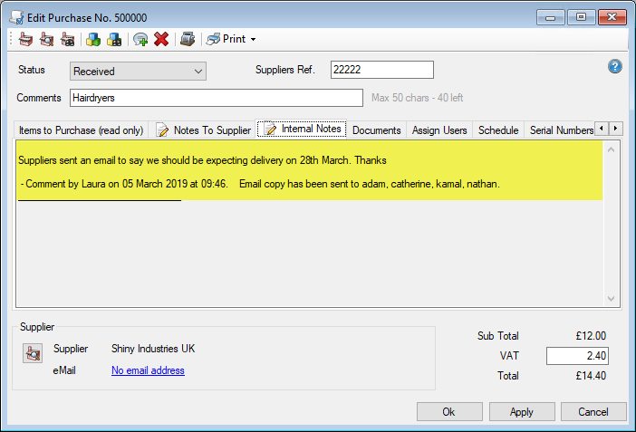Click the blocks icon with binoculars

tap(114, 39)
